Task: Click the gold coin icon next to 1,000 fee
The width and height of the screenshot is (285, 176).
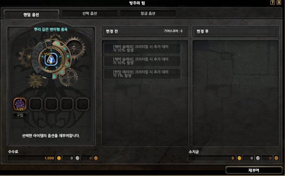Action: point(59,158)
